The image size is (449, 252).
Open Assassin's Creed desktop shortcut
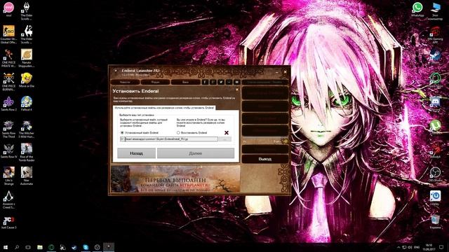click(8, 200)
